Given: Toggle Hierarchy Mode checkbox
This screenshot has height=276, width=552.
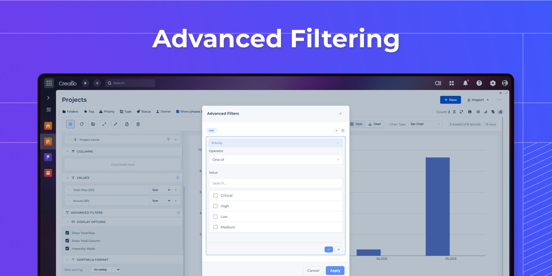Looking at the screenshot, I should 67,249.
